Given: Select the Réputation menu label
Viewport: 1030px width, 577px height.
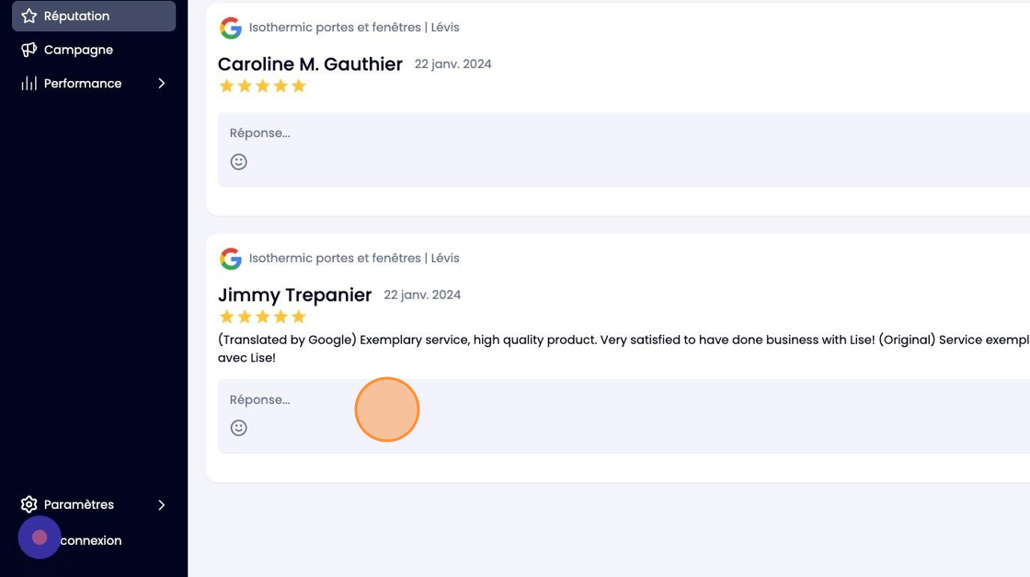Looking at the screenshot, I should tap(77, 16).
